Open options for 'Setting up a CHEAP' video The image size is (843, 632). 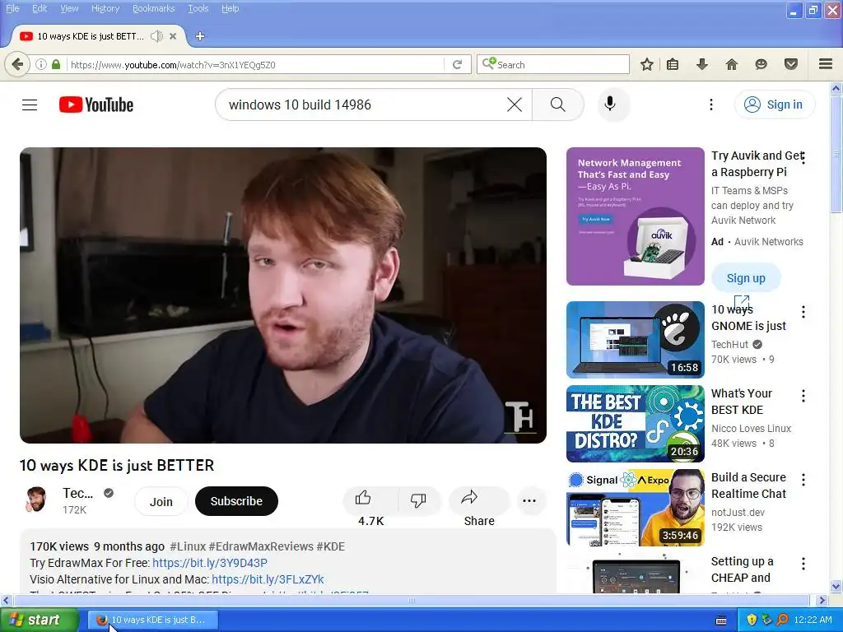point(803,563)
